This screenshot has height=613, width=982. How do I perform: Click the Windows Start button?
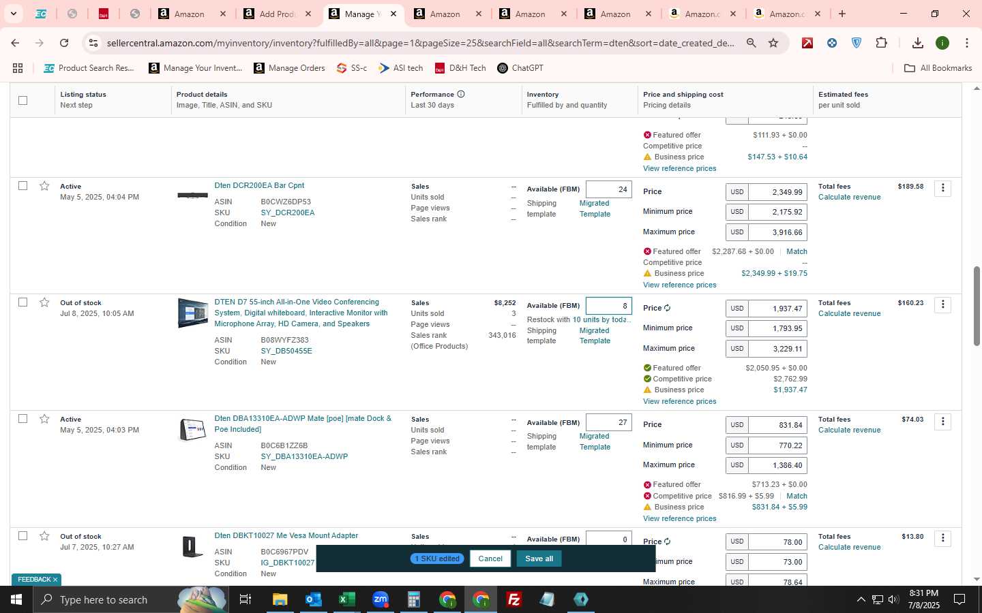[x=16, y=599]
